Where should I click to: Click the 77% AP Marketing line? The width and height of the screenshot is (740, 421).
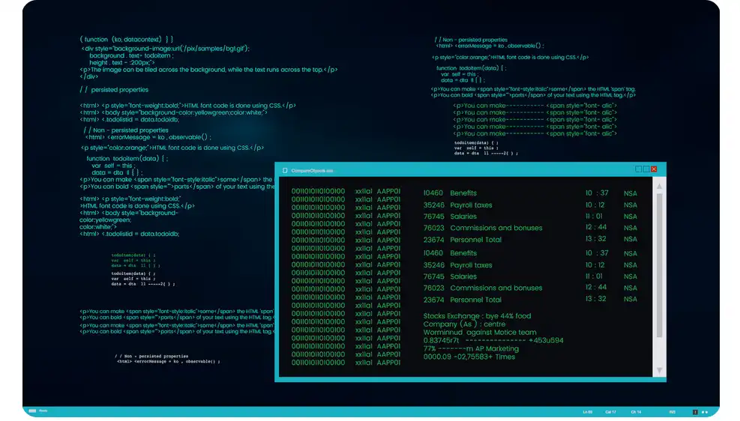pyautogui.click(x=470, y=348)
